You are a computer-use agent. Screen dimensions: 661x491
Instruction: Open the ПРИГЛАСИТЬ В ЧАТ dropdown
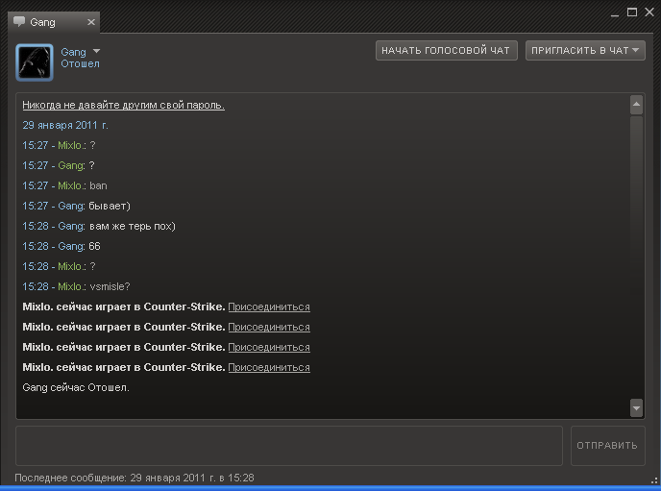[585, 50]
